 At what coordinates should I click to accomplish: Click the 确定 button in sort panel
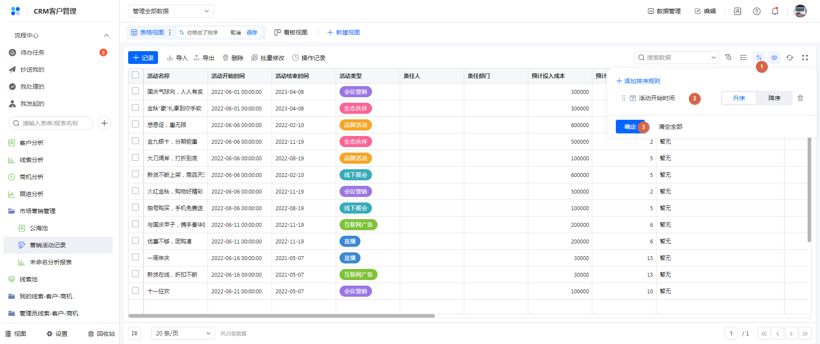(x=630, y=127)
